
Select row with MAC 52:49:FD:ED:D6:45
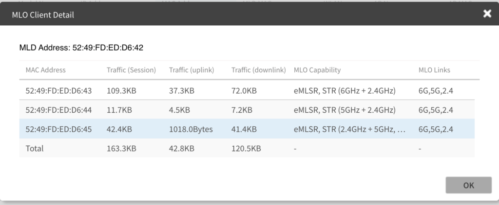point(58,130)
